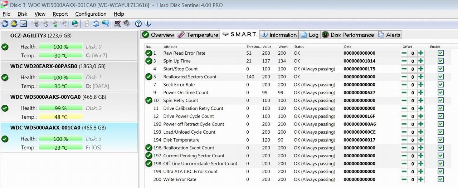This screenshot has width=458, height=188.
Task: Increase offset for Raw Read Error Rate
Action: pyautogui.click(x=421, y=53)
